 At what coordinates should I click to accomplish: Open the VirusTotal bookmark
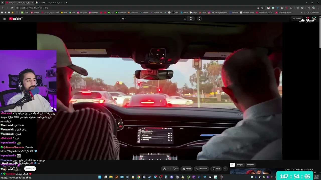(234, 12)
